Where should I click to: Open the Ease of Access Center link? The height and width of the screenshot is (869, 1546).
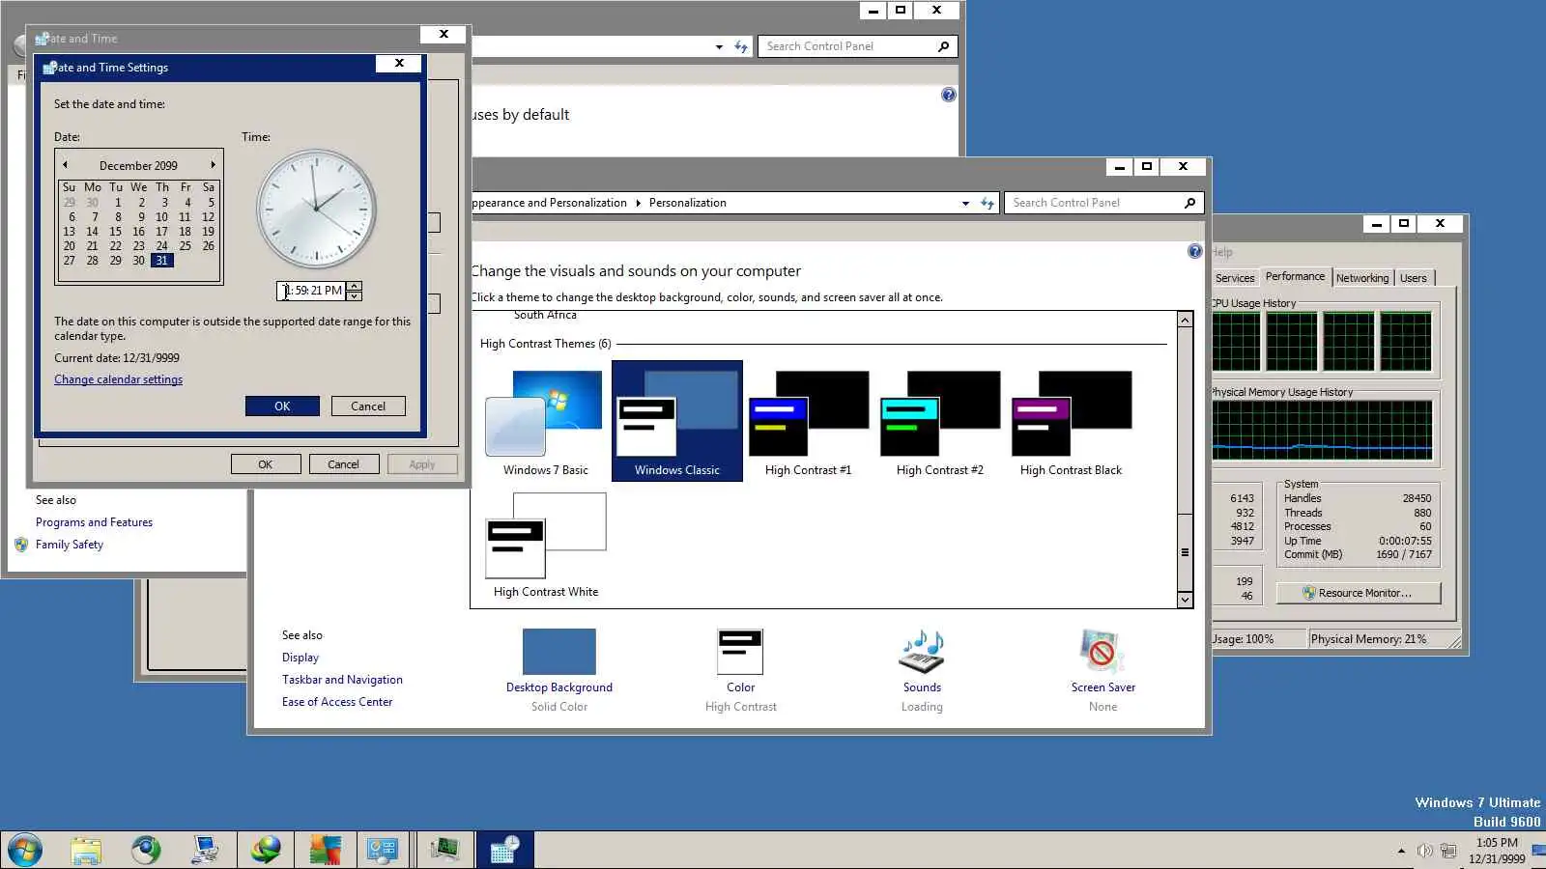click(x=337, y=702)
